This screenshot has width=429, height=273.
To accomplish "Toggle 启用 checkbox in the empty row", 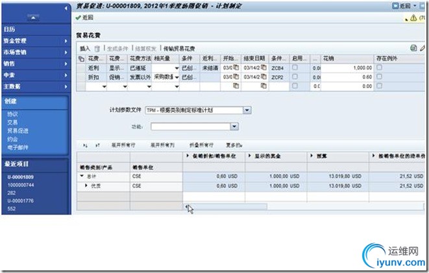I will pos(295,86).
